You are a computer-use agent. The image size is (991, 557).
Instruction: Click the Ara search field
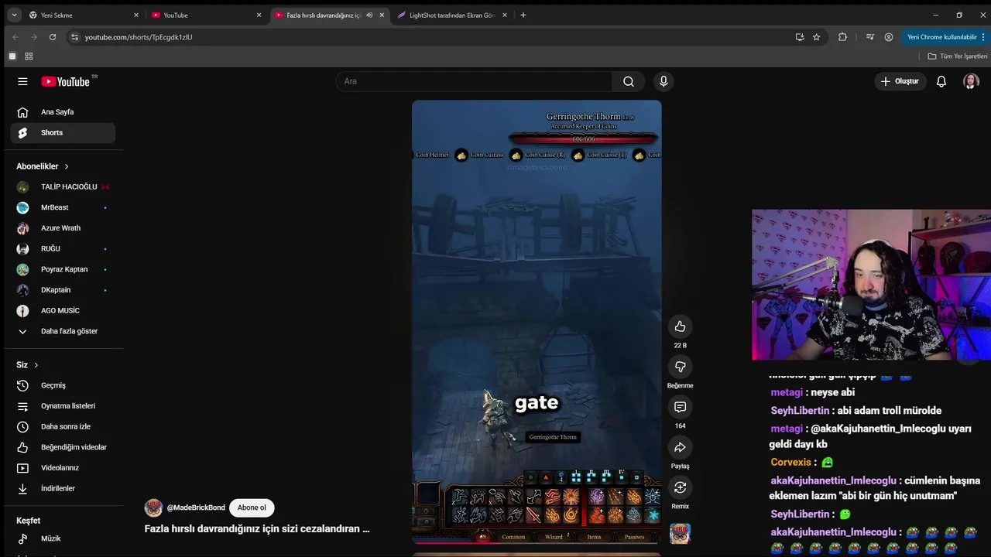pyautogui.click(x=474, y=81)
